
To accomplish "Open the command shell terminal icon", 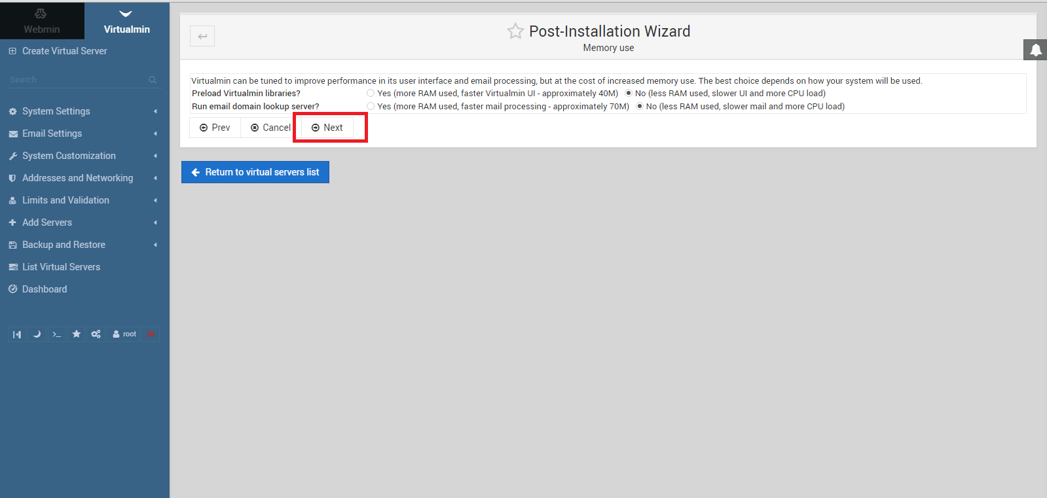I will [x=57, y=334].
